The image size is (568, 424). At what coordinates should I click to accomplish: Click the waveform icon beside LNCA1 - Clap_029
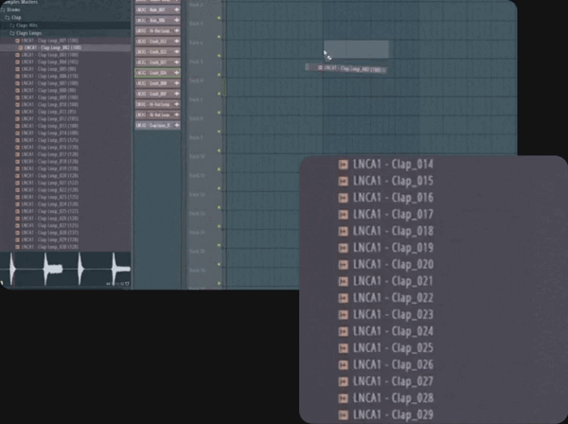click(343, 415)
